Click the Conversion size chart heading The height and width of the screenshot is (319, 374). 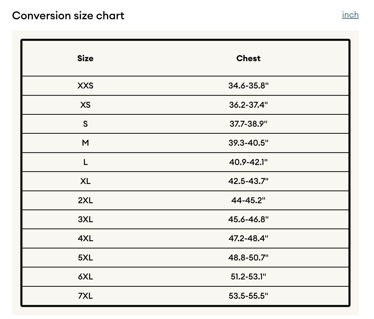(x=68, y=16)
